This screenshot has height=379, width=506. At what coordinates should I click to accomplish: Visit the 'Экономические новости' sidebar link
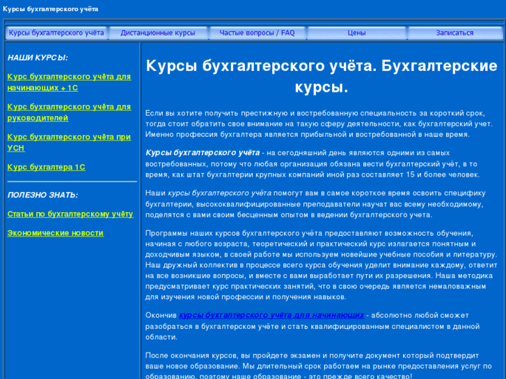(x=55, y=233)
